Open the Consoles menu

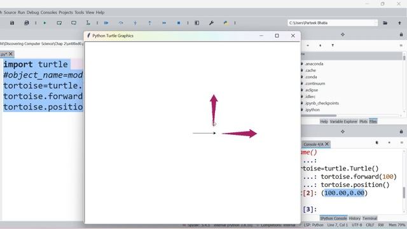coord(48,13)
